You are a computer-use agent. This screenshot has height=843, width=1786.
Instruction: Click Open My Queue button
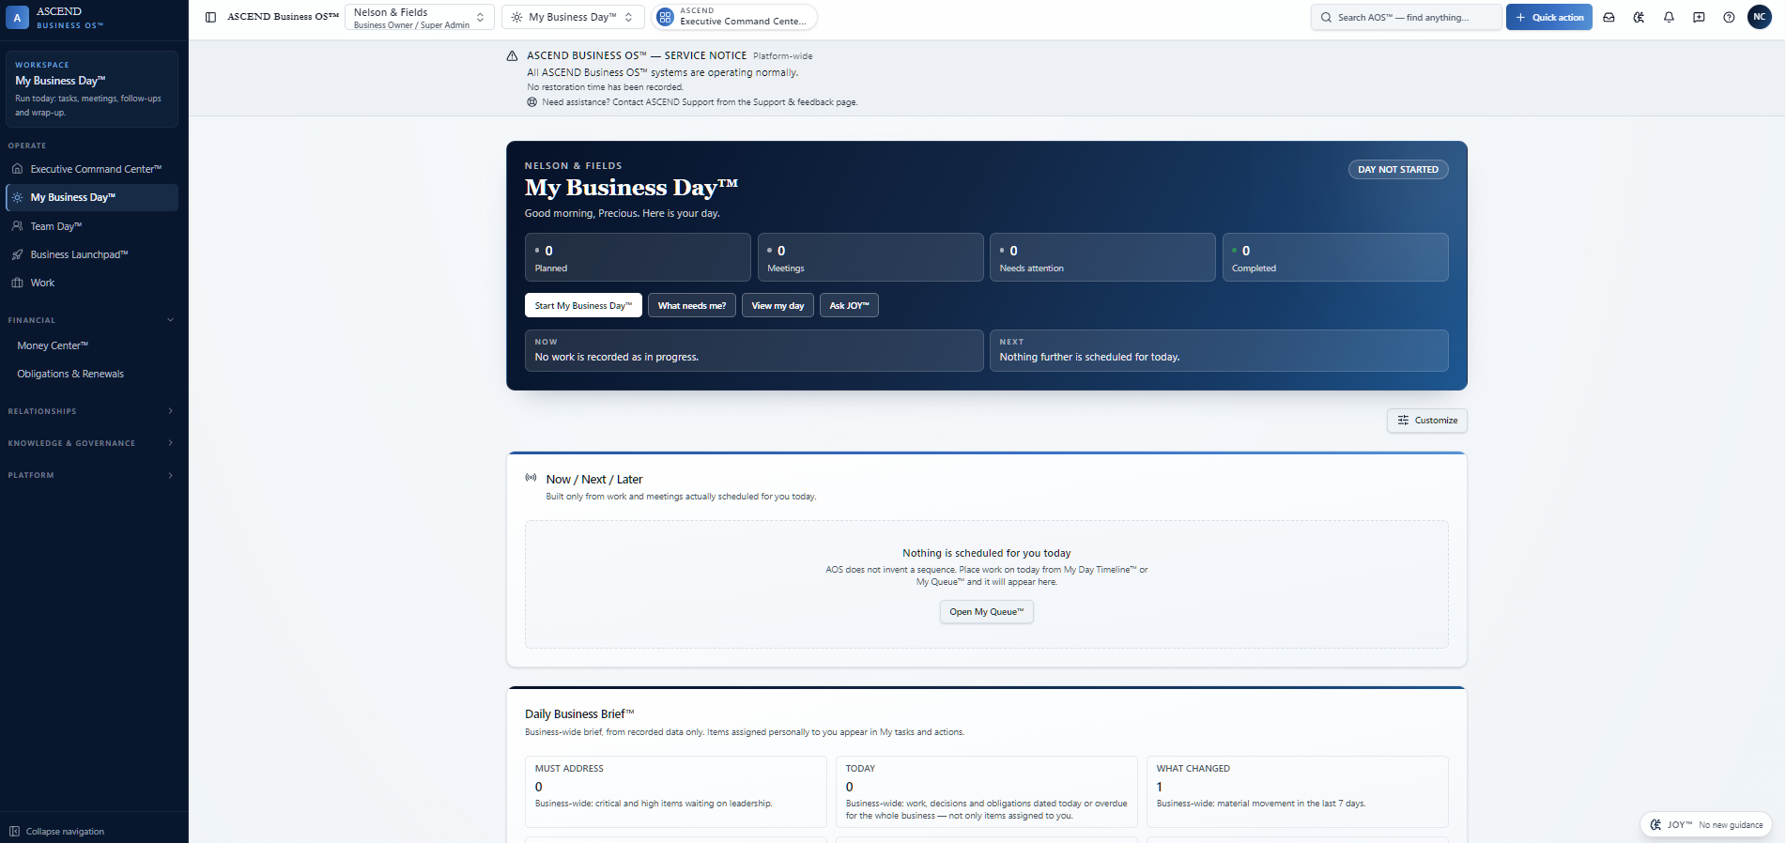(x=986, y=612)
